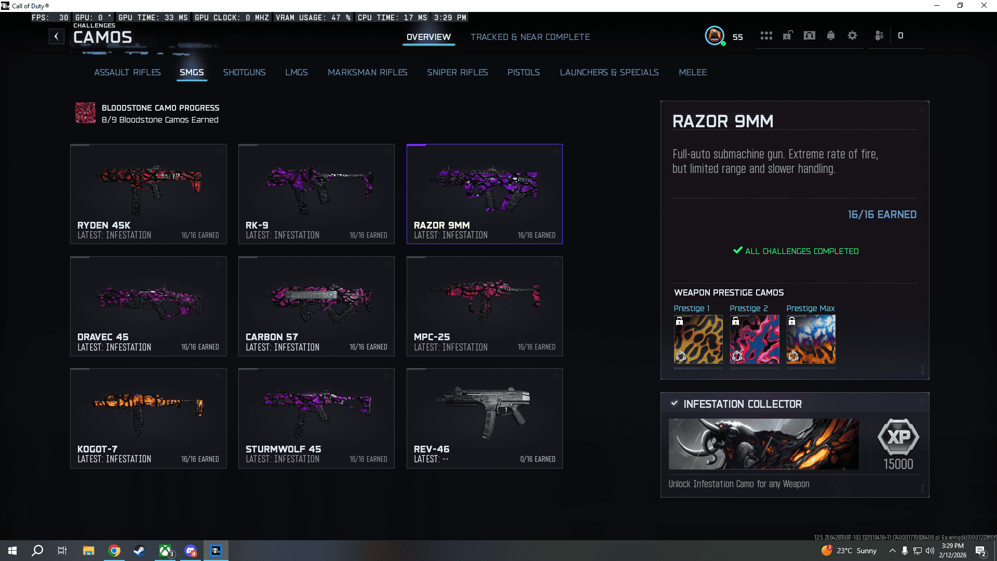Open the social friends icon
The image size is (997, 561).
[x=879, y=36]
